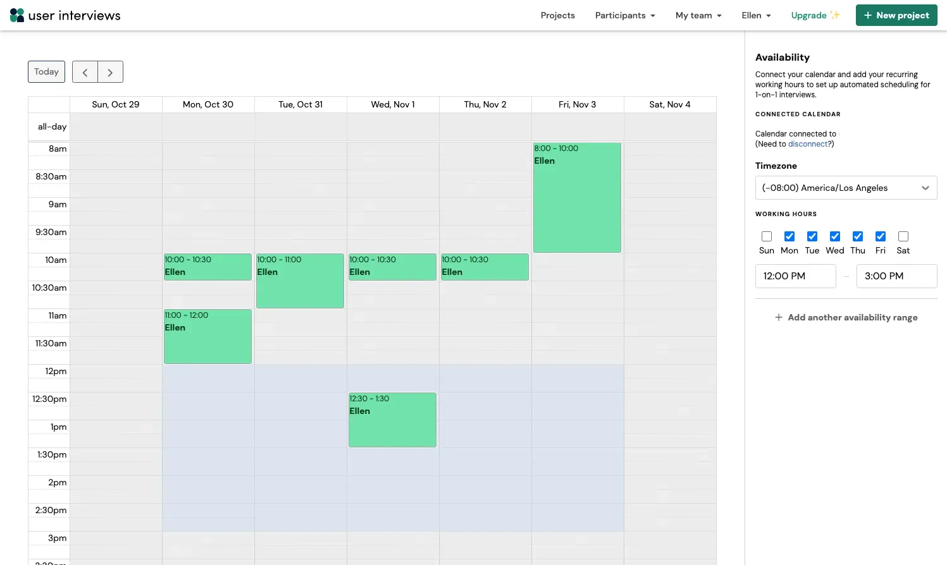Viewport: 947px width, 565px height.
Task: Click the user interviews logo
Action: coord(65,15)
